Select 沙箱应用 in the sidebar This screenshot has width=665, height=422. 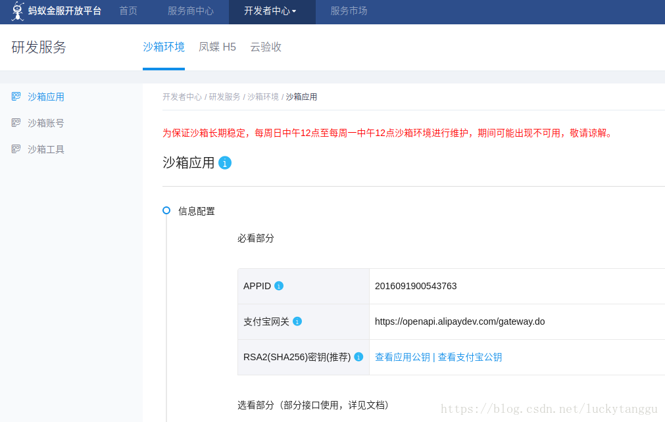(x=46, y=97)
